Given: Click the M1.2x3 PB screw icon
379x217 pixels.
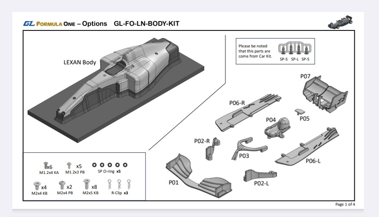Looking at the screenshot, I should 69,165.
